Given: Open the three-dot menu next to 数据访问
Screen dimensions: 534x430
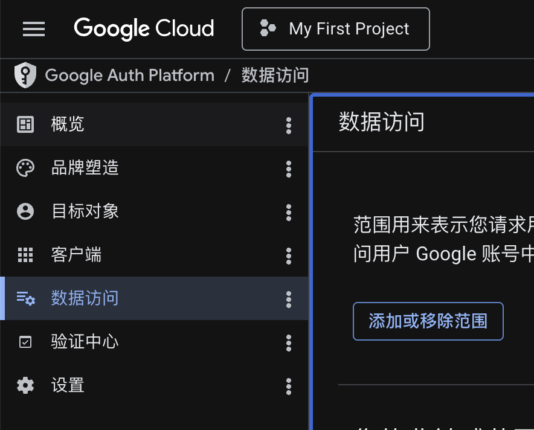Looking at the screenshot, I should pos(289,298).
